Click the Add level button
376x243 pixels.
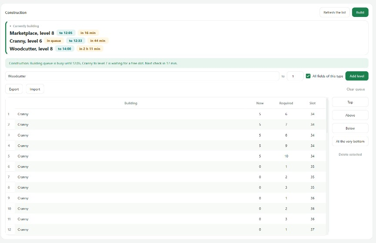[357, 76]
